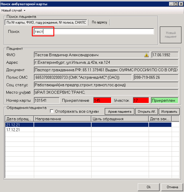
Task: Open the Новый случай dropdown menu
Action: [13, 10]
